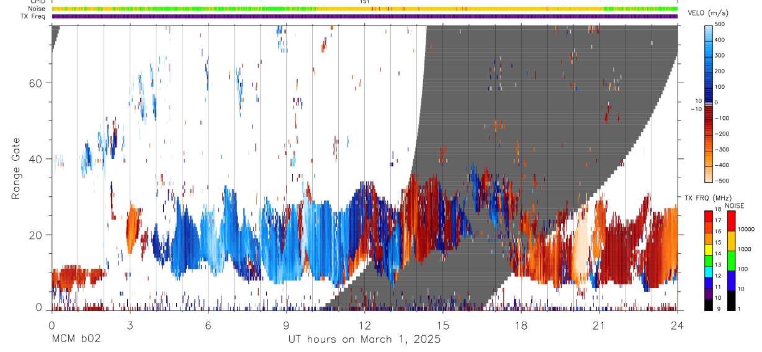Select the green segment of TX FRQ legend
Image resolution: width=762 pixels, height=352 pixels.
709,261
